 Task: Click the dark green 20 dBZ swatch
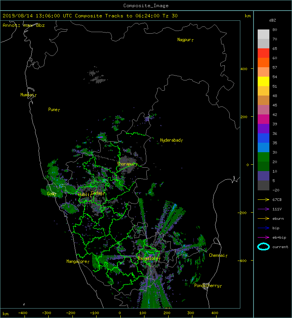click(263, 166)
